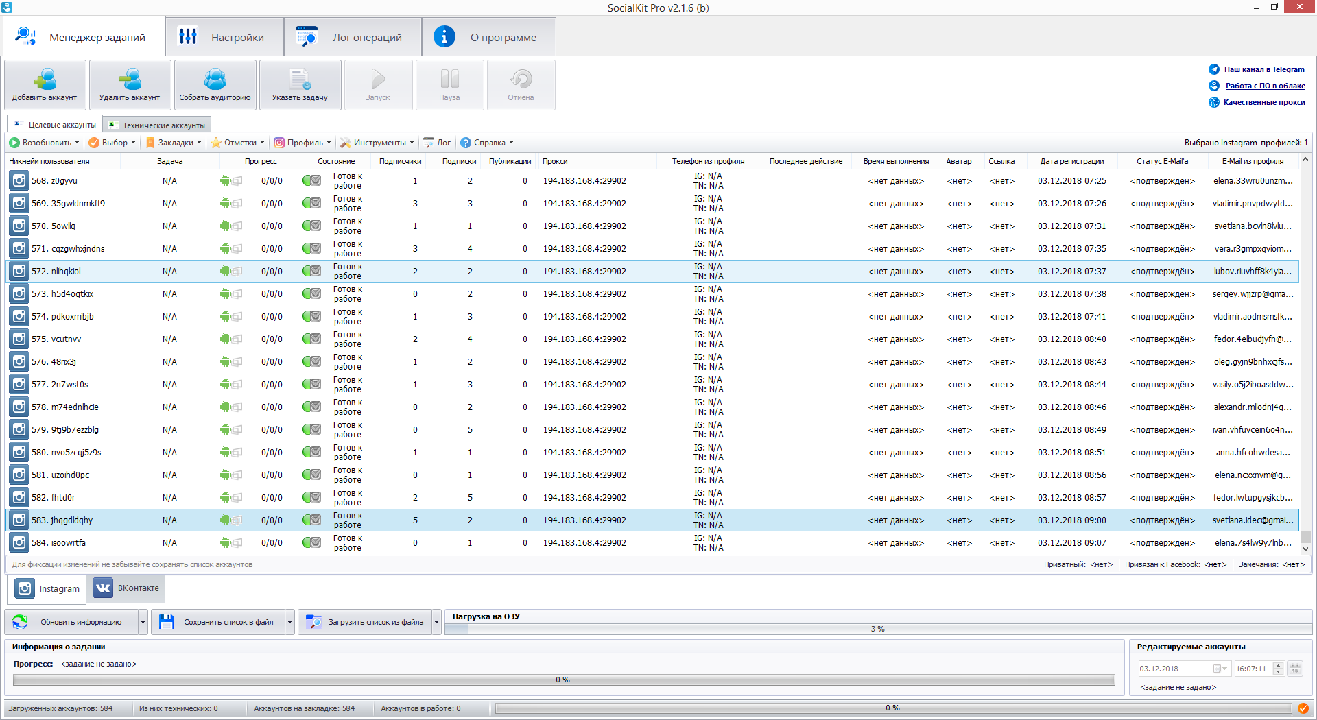1317x720 pixels.
Task: Toggle state switch for account 576. 48rix3j
Action: [312, 362]
